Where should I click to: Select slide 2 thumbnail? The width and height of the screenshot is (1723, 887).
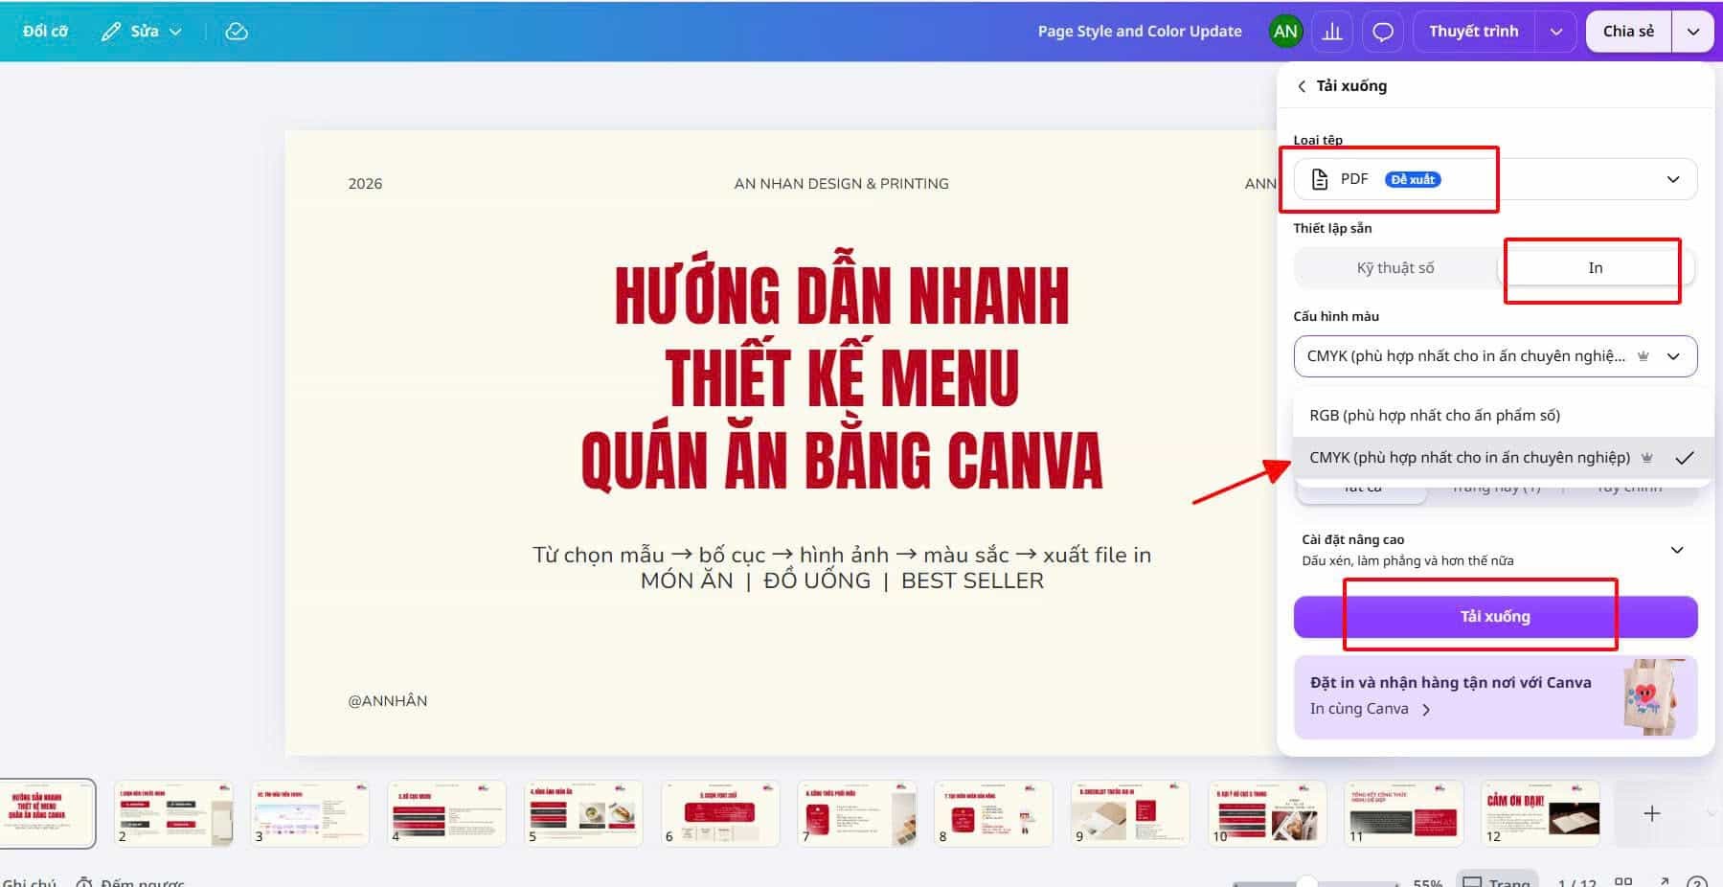click(x=173, y=813)
